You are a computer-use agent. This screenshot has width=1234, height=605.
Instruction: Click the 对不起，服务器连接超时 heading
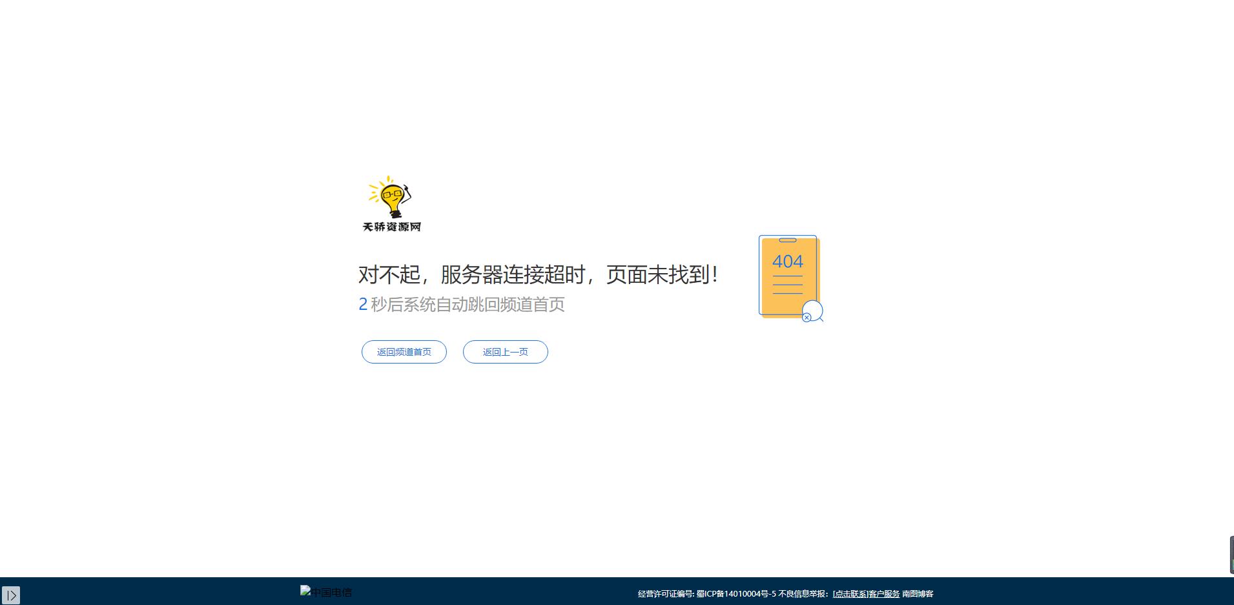pos(537,275)
